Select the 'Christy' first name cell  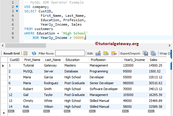coord(33,101)
